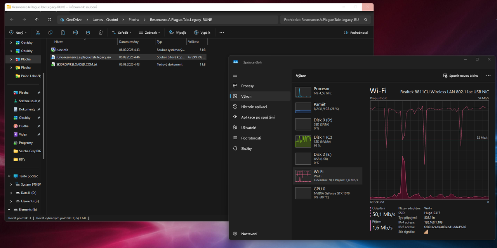This screenshot has height=248, width=497.
Task: Expand Data II (D:) drive node
Action: coord(11,193)
